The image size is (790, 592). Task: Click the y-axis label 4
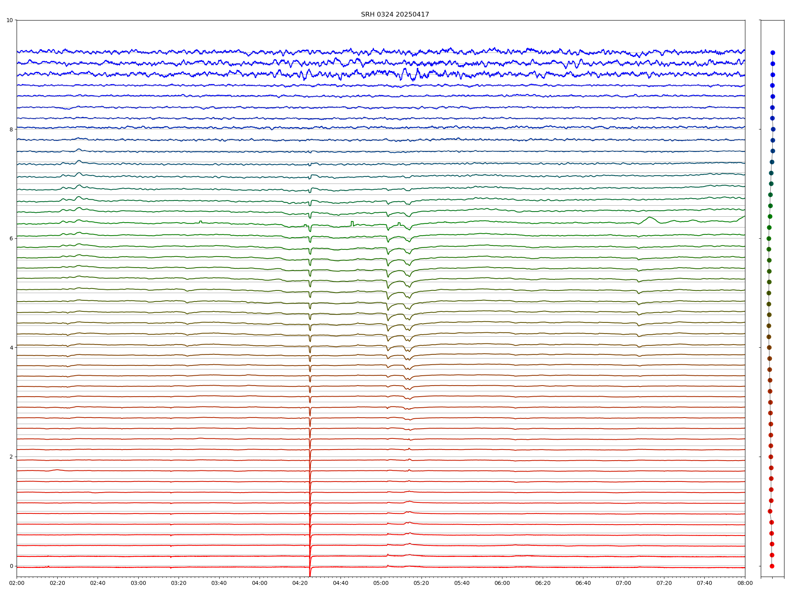11,347
